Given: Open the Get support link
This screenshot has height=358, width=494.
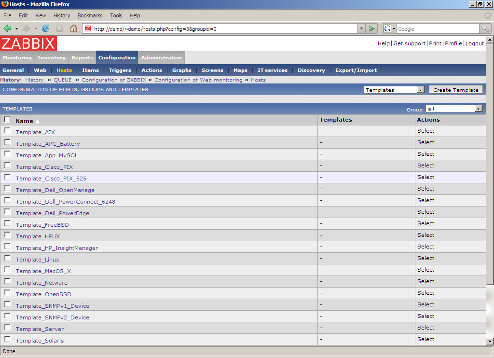Looking at the screenshot, I should [409, 43].
